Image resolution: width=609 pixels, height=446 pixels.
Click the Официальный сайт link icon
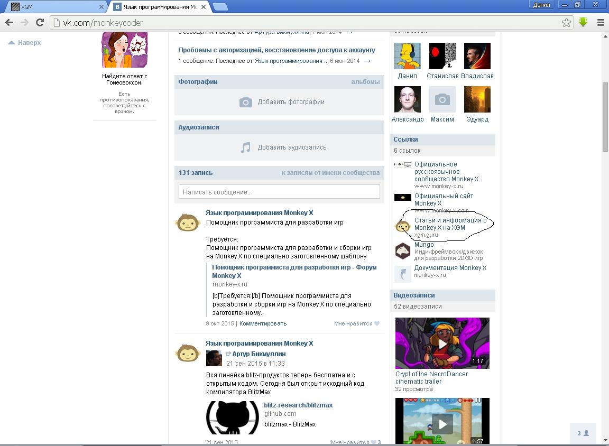[x=403, y=197]
